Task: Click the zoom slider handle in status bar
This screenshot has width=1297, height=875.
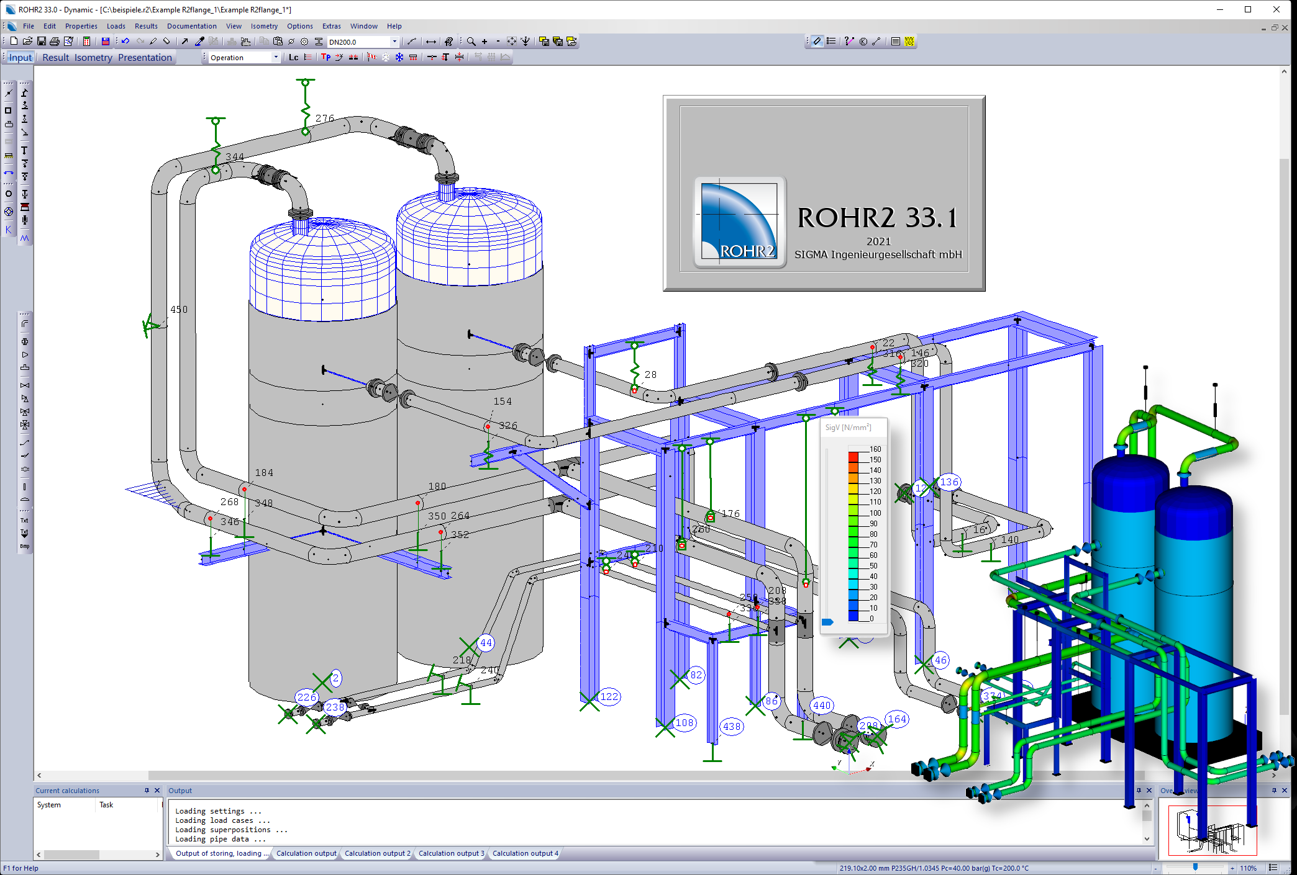Action: pos(1195,868)
